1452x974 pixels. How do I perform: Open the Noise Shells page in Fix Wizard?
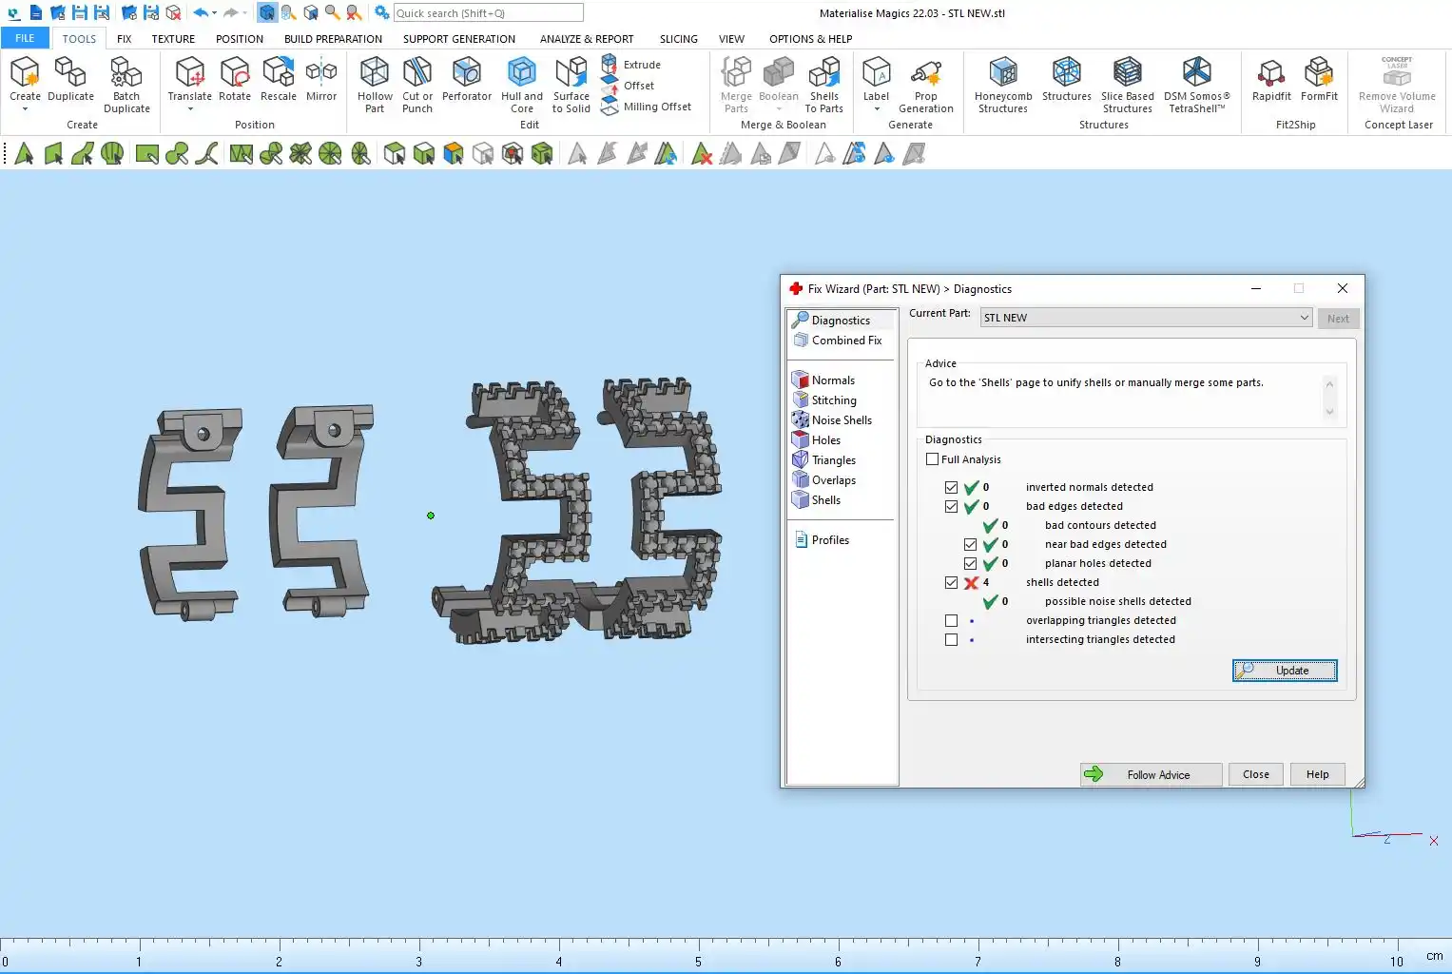click(841, 420)
